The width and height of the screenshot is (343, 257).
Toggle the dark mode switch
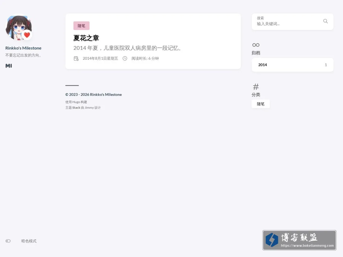[x=8, y=241]
